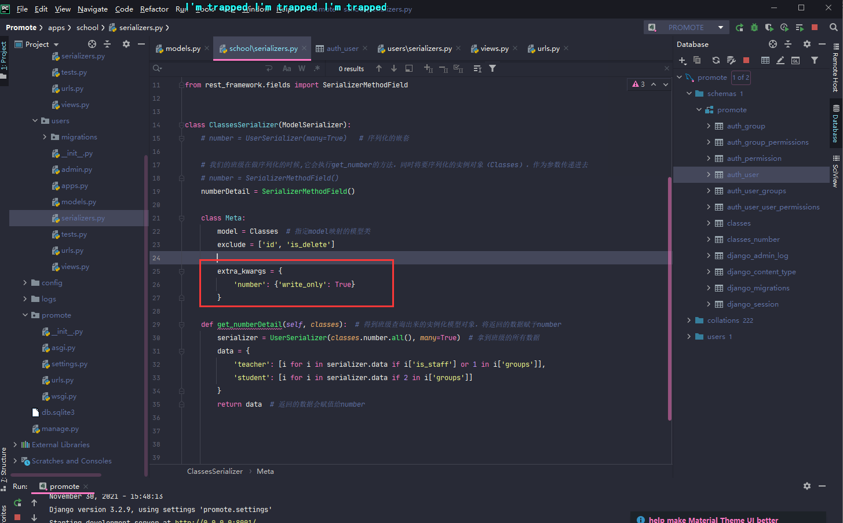Image resolution: width=843 pixels, height=523 pixels.
Task: Expand the auth_user table in Database
Action: 709,175
